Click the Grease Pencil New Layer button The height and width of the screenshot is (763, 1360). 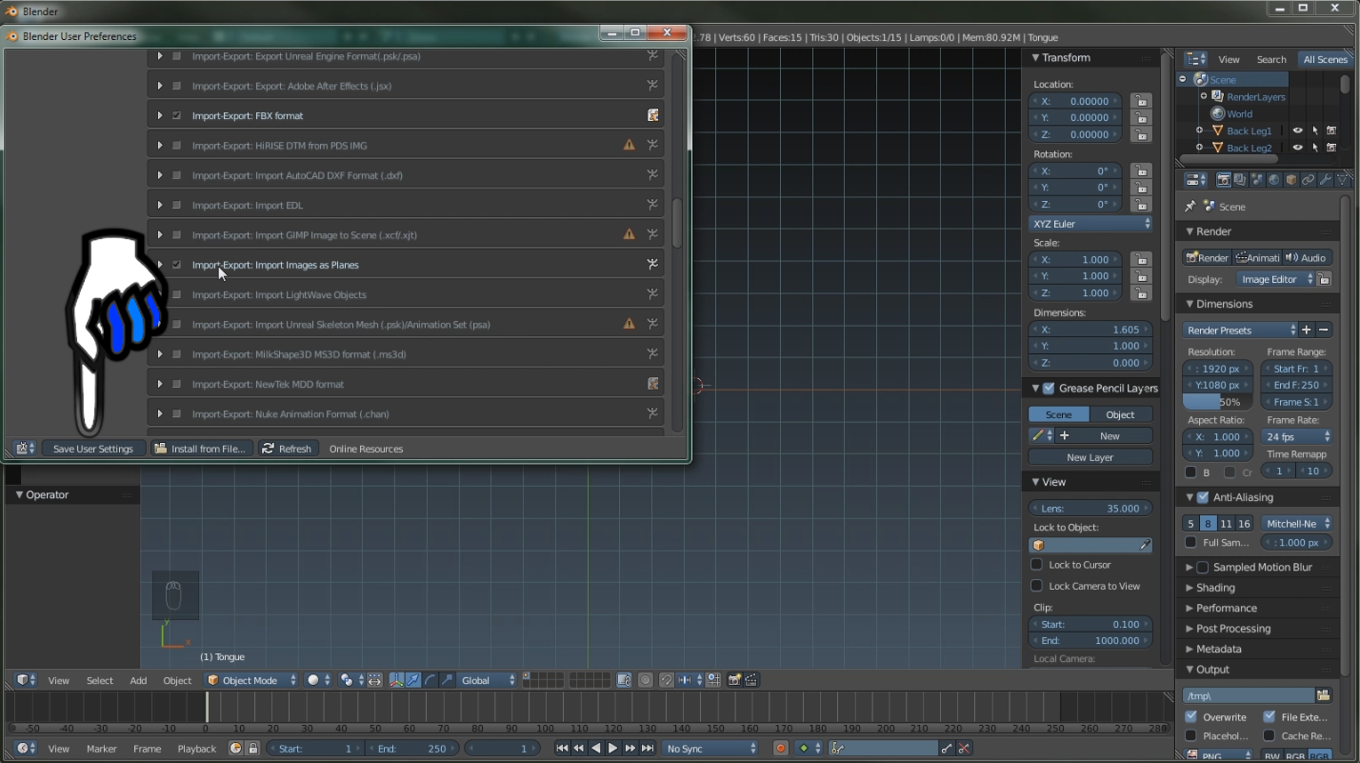coord(1090,457)
